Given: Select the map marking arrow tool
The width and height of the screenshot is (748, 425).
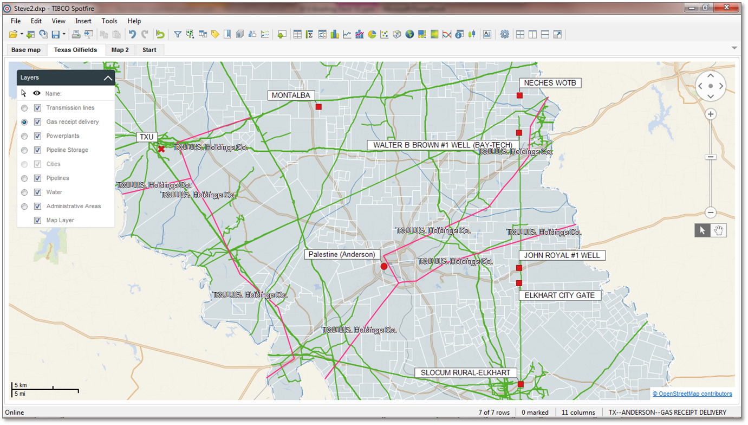Looking at the screenshot, I should 703,230.
